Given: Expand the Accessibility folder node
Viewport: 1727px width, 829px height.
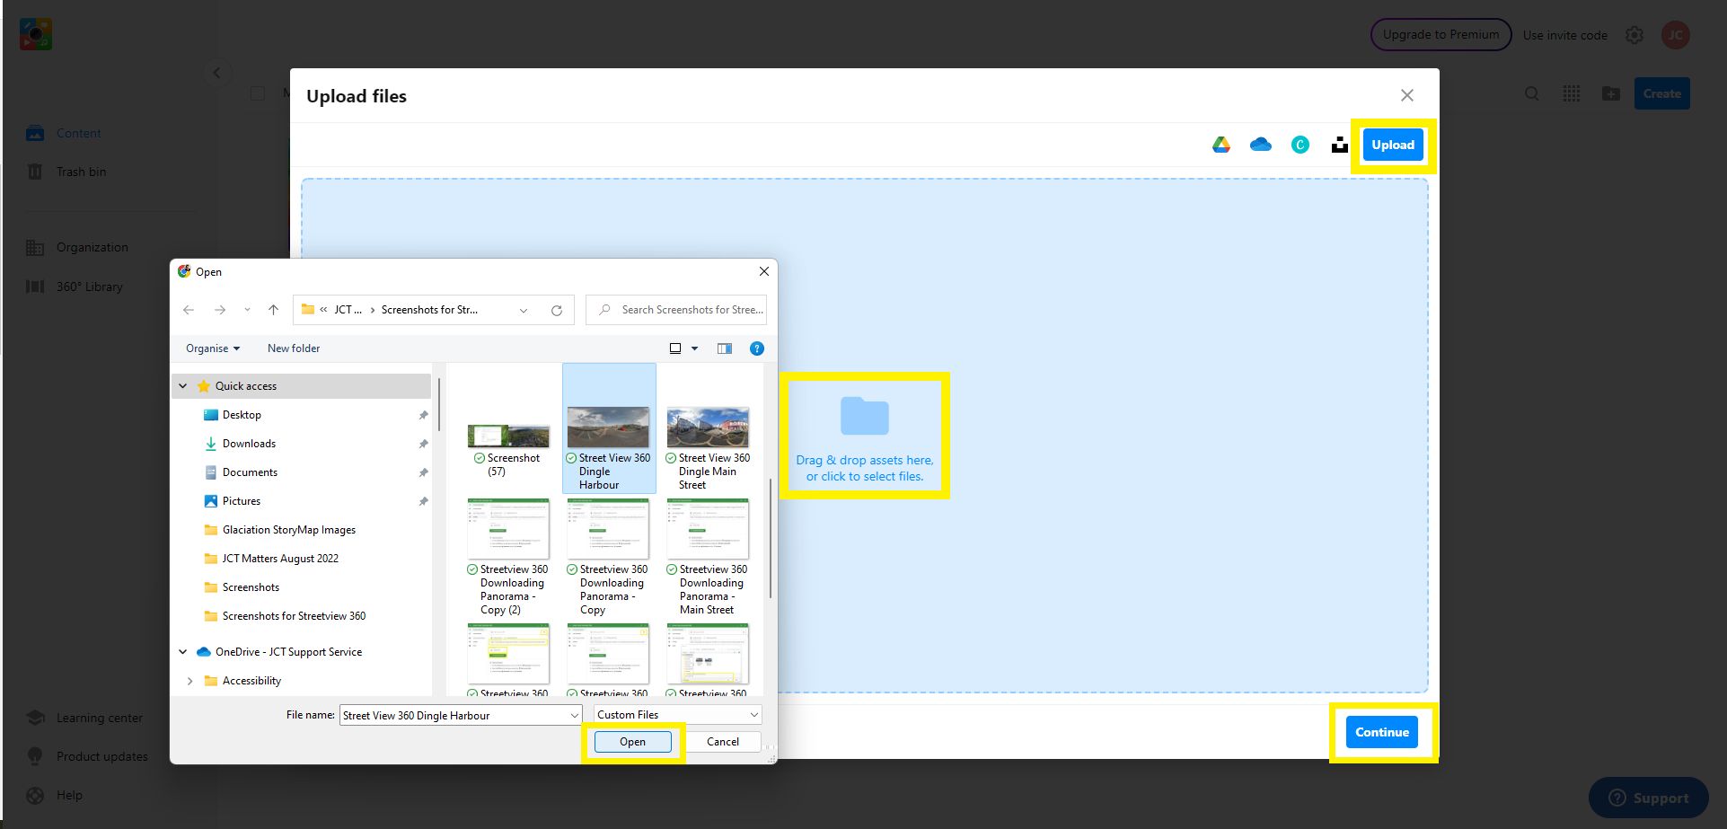Looking at the screenshot, I should point(189,681).
